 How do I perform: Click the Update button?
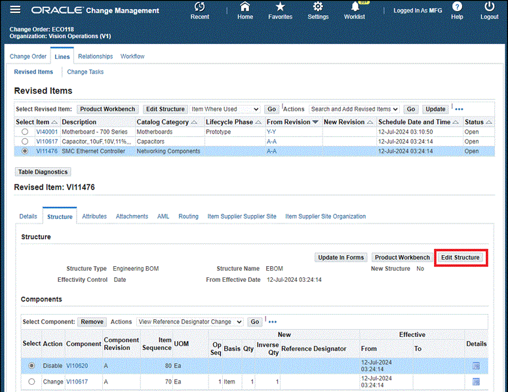[x=435, y=109]
